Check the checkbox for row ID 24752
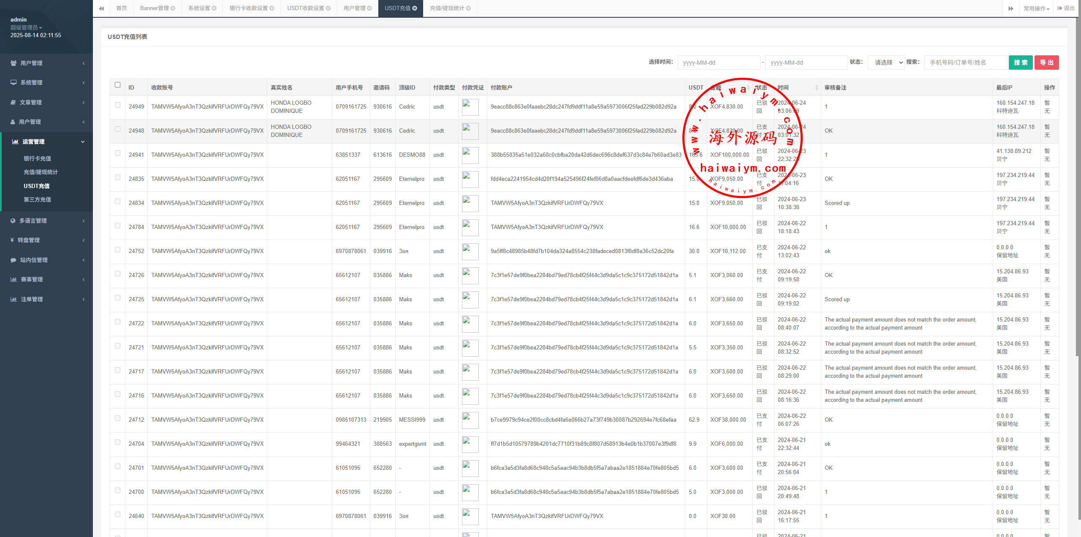The image size is (1081, 537). 118,250
